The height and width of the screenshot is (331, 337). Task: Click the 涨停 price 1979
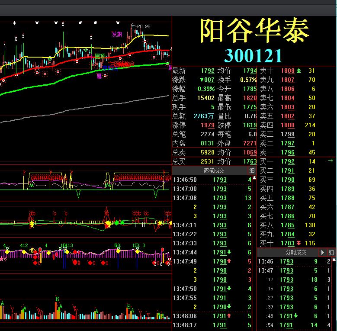[208, 125]
